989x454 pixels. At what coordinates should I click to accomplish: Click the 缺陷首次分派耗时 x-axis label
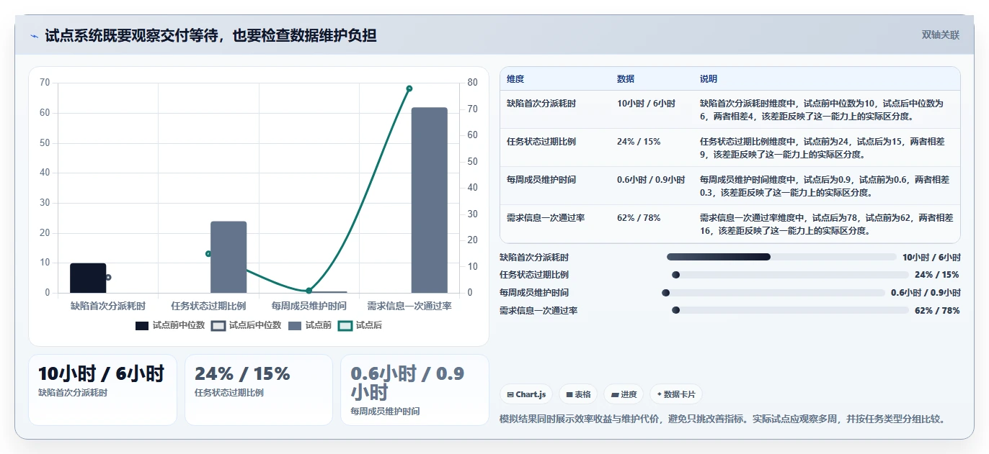click(108, 306)
